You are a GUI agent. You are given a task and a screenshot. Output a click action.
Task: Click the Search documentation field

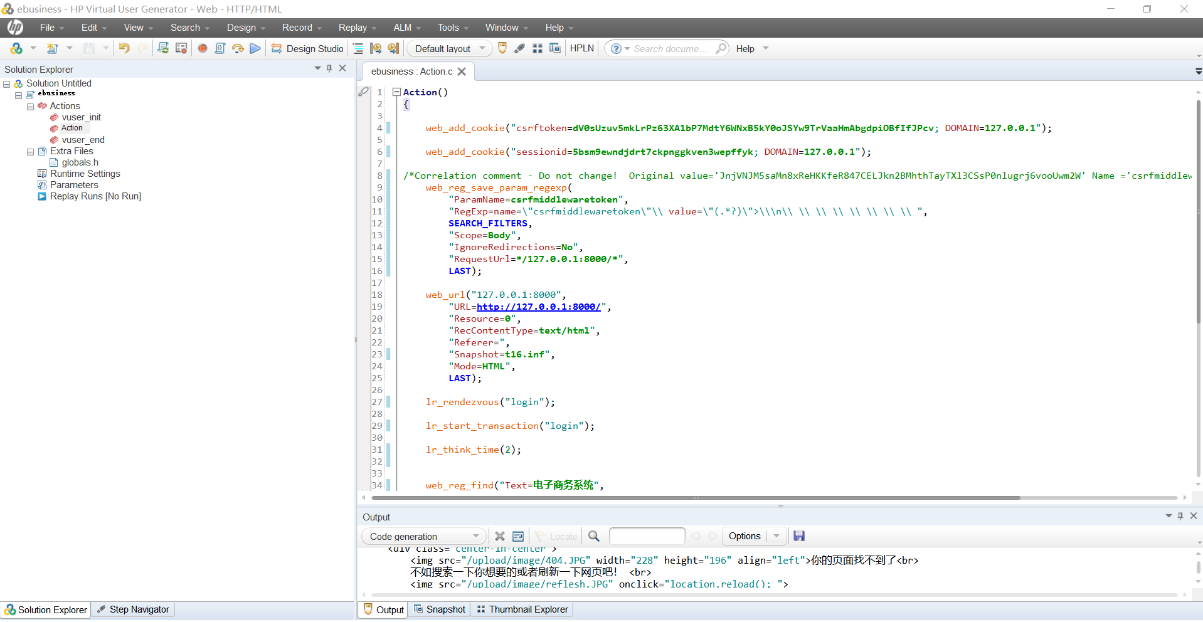point(671,48)
